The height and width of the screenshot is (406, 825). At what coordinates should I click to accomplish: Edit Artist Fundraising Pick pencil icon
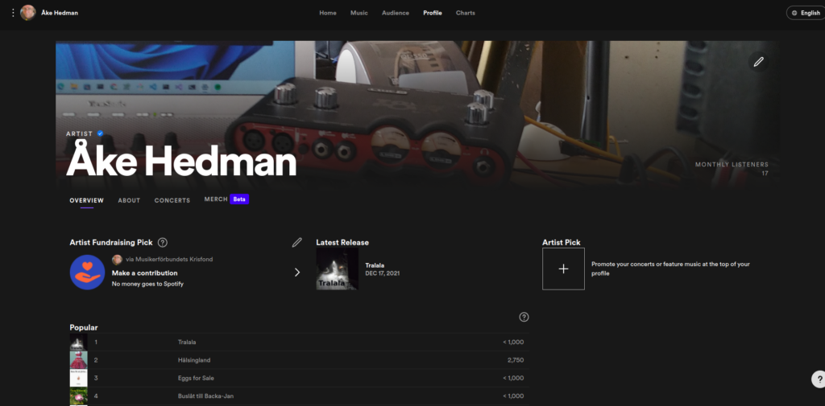[297, 242]
